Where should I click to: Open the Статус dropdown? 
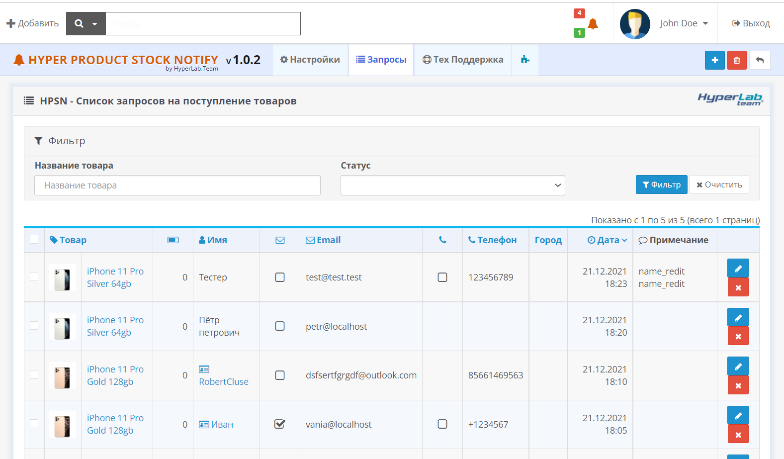pos(452,185)
